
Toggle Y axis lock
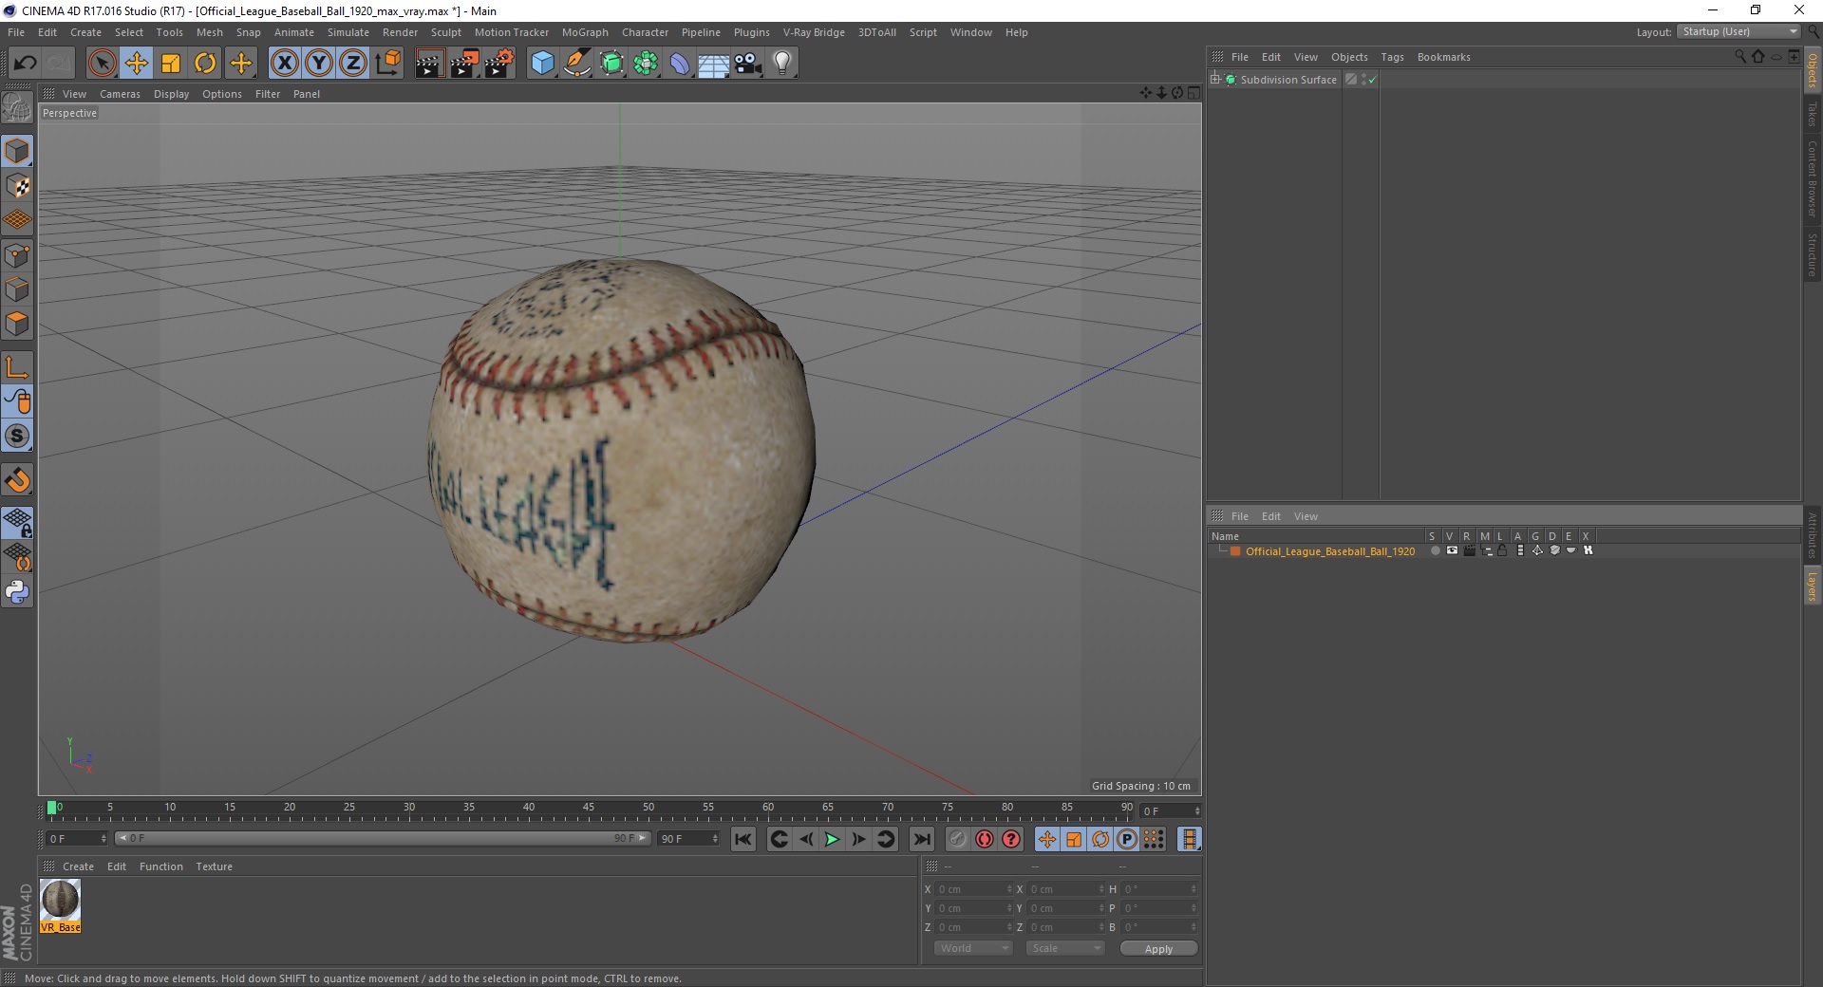click(319, 64)
